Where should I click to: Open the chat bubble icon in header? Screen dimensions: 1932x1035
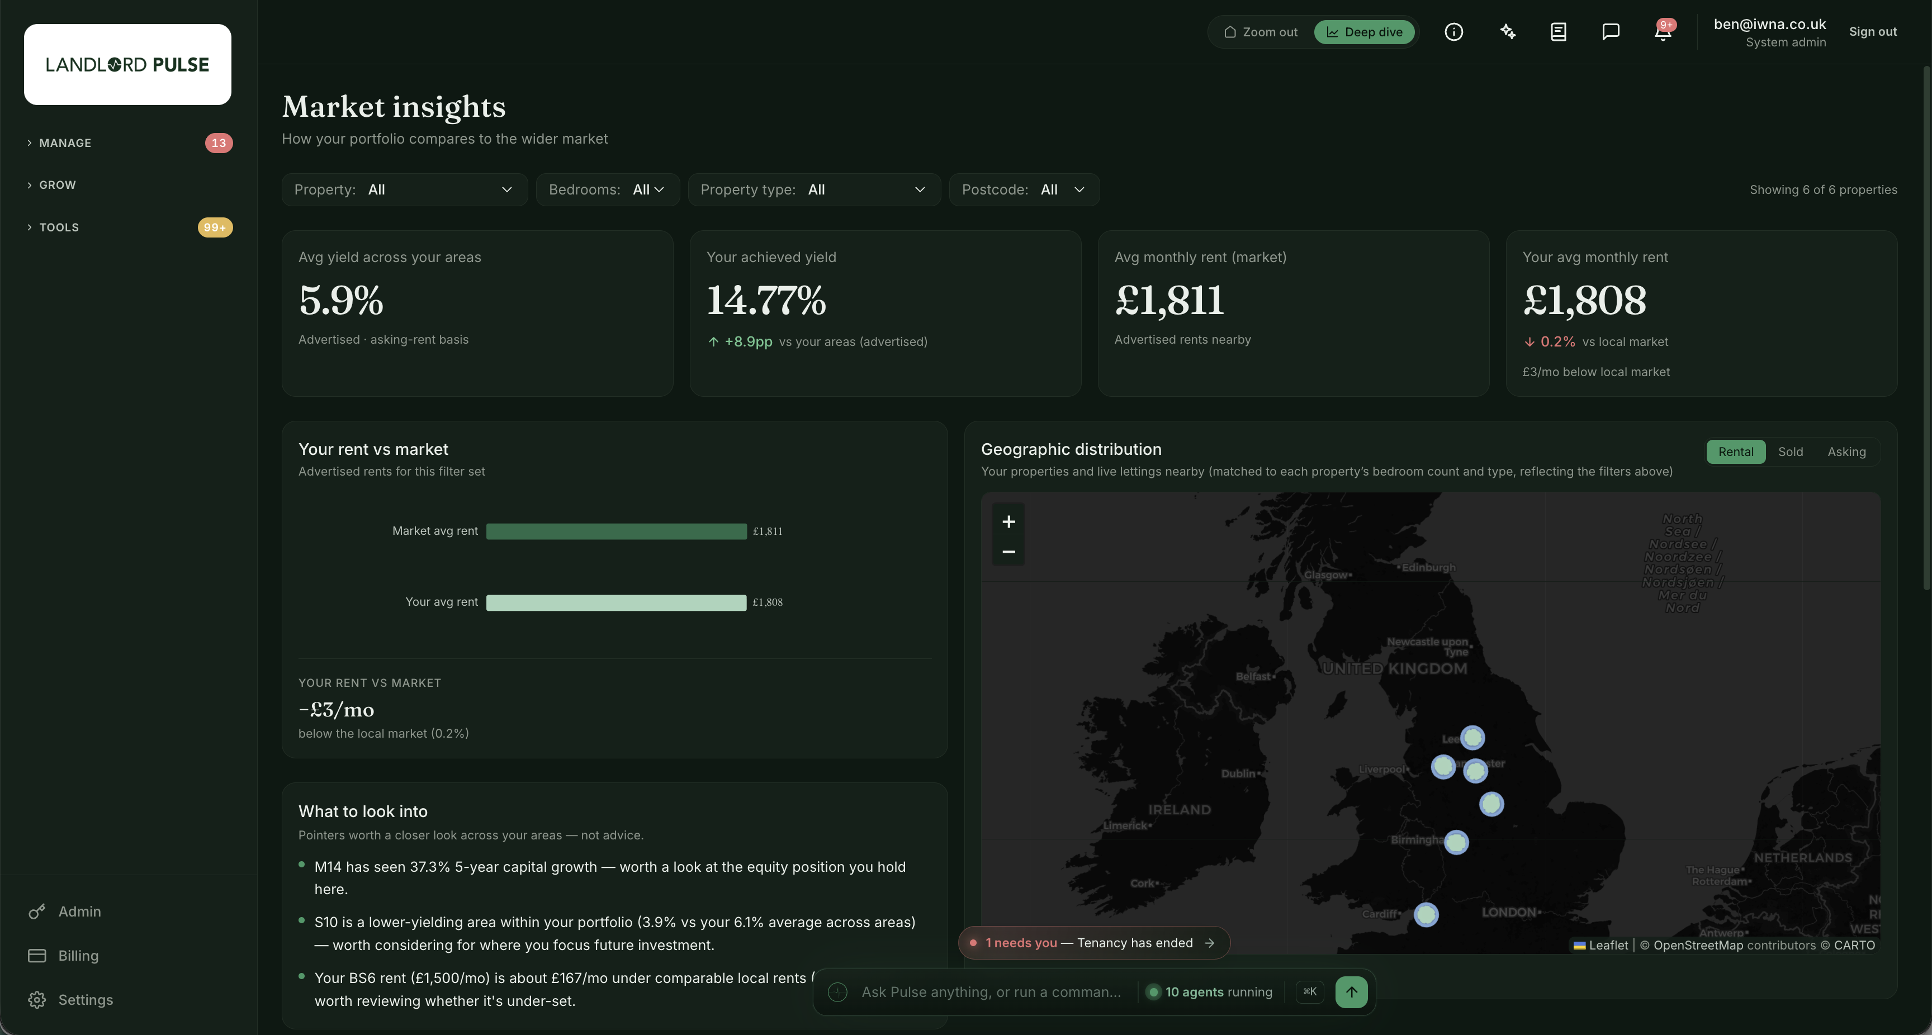1610,31
